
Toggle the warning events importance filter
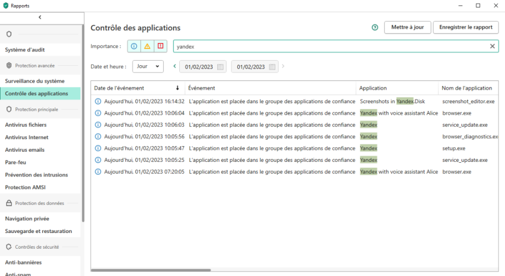coord(147,46)
